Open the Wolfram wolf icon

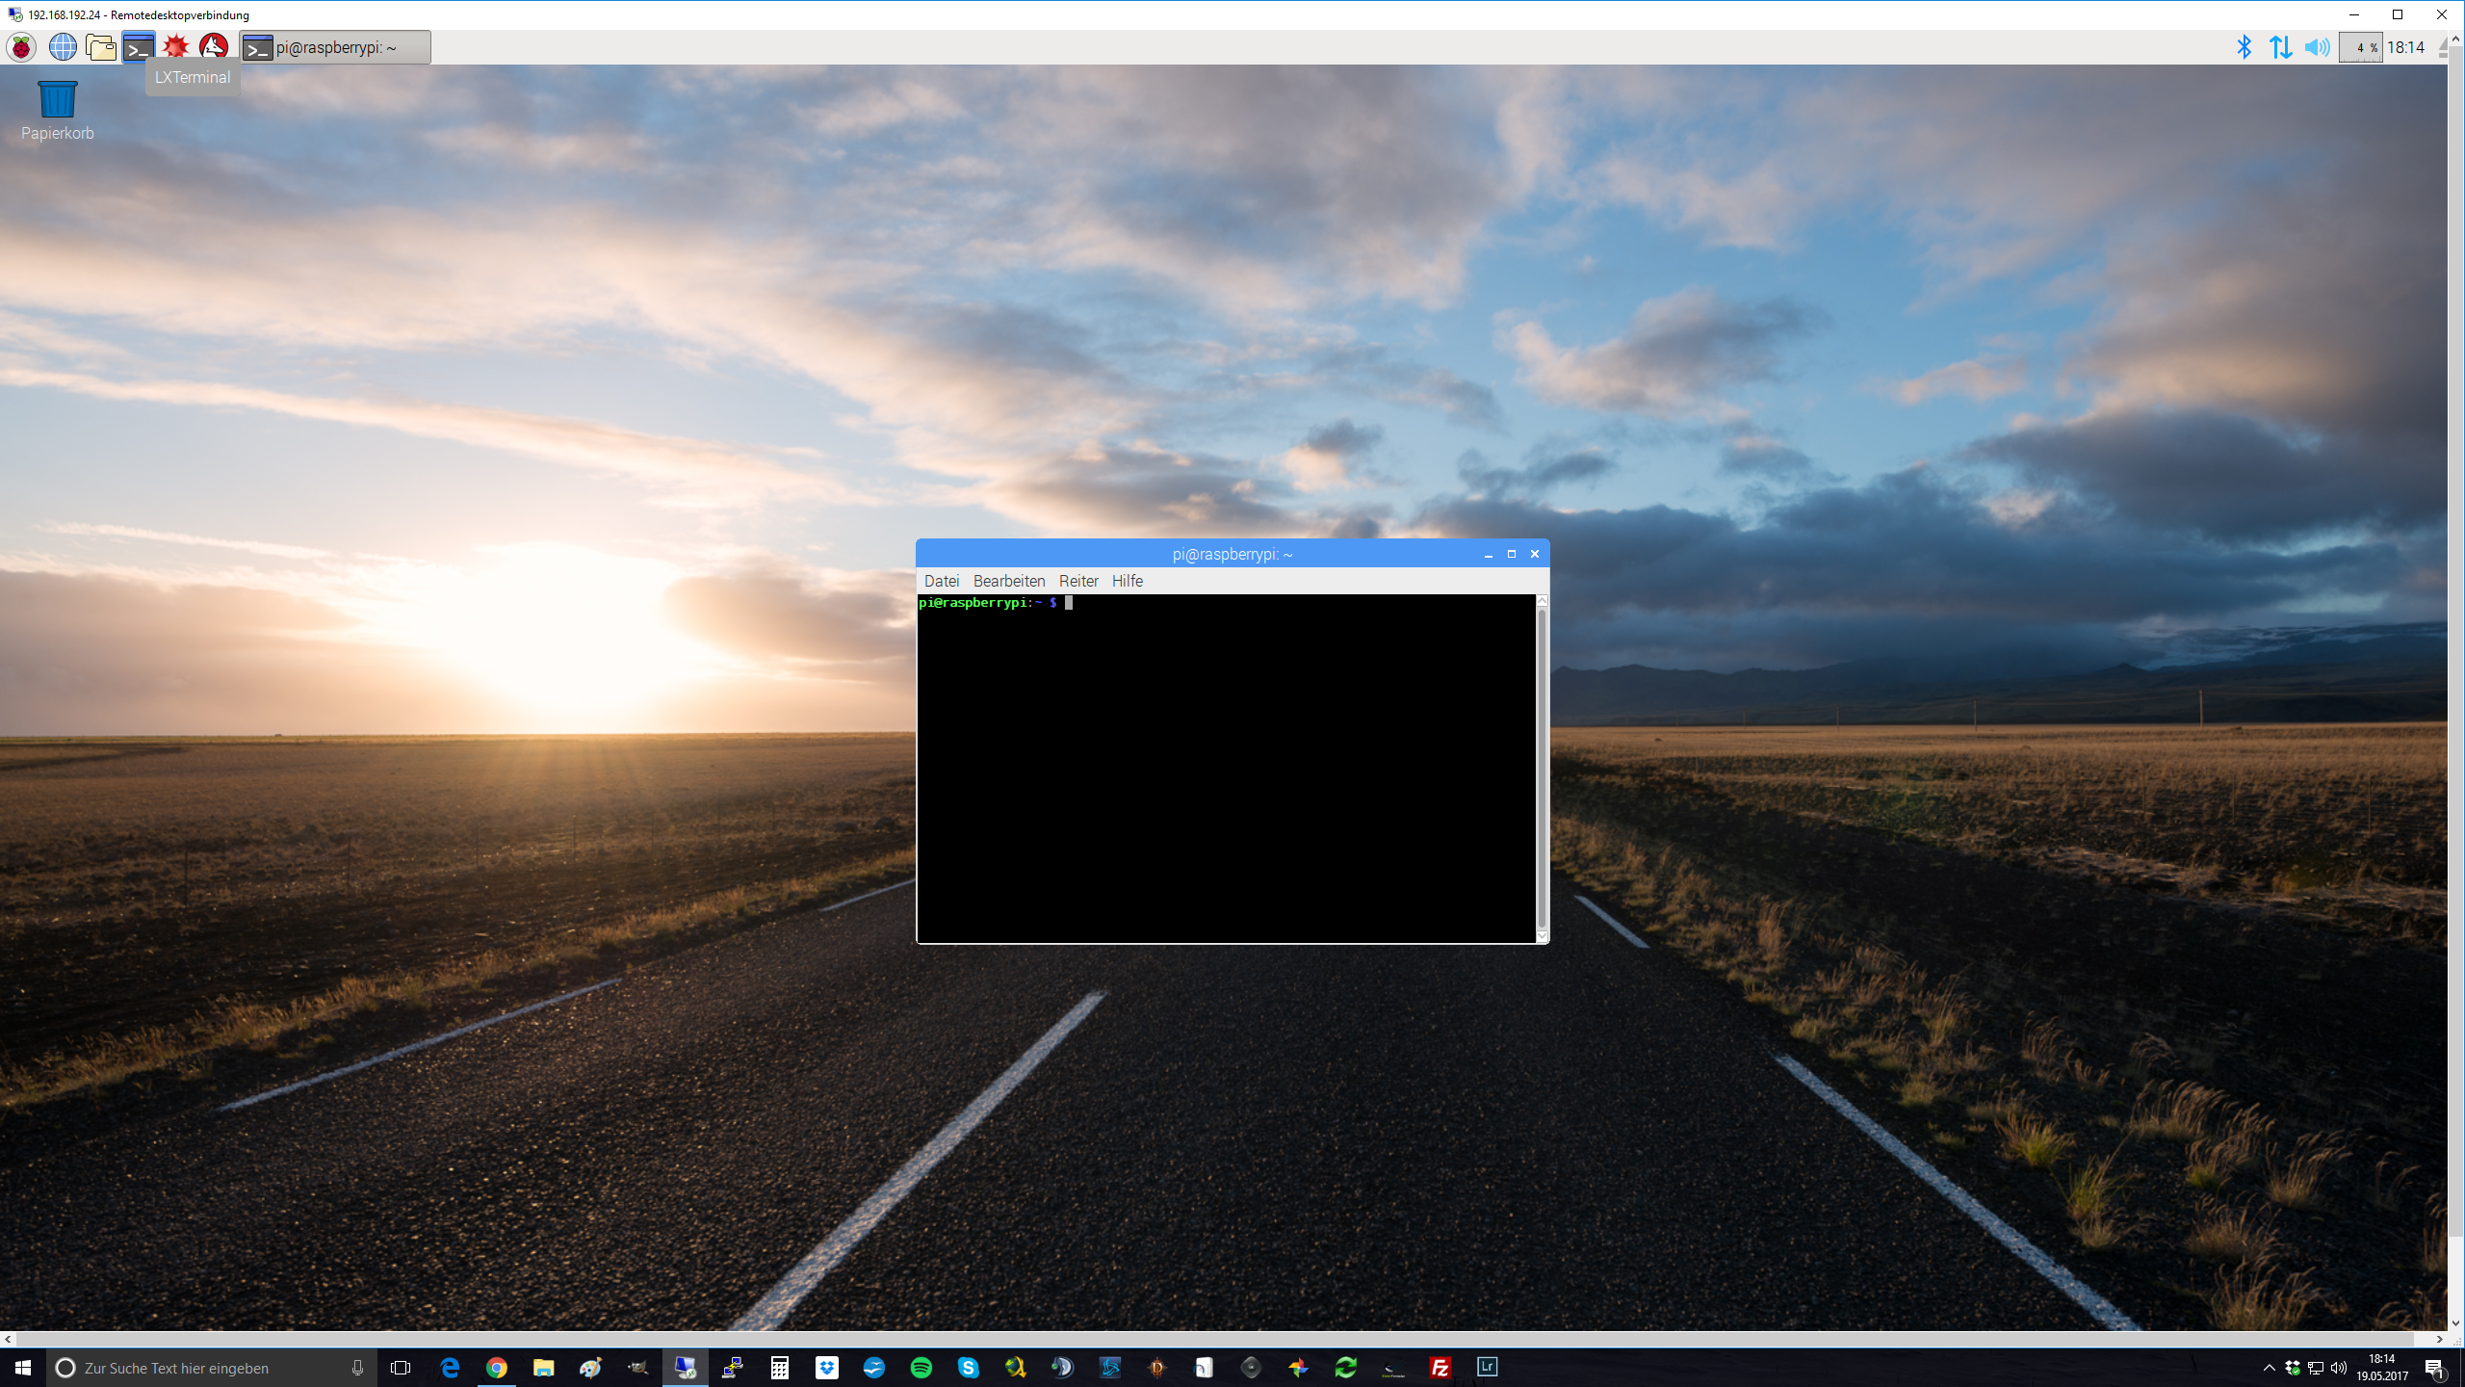[x=213, y=47]
